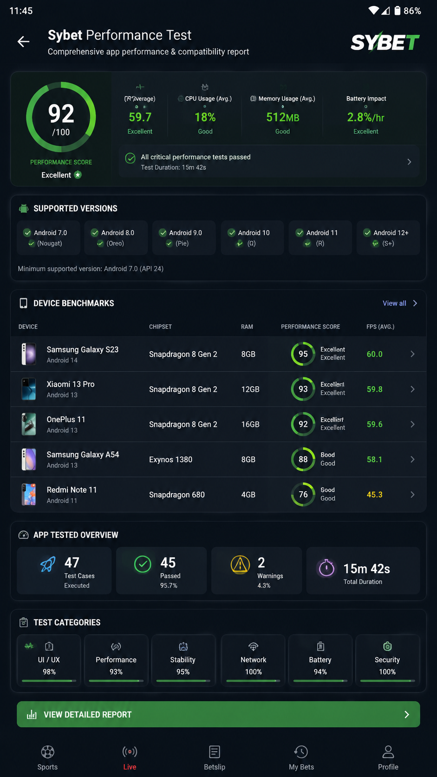This screenshot has width=437, height=777.
Task: Tap chevron on View Detailed Report bar
Action: (x=407, y=715)
